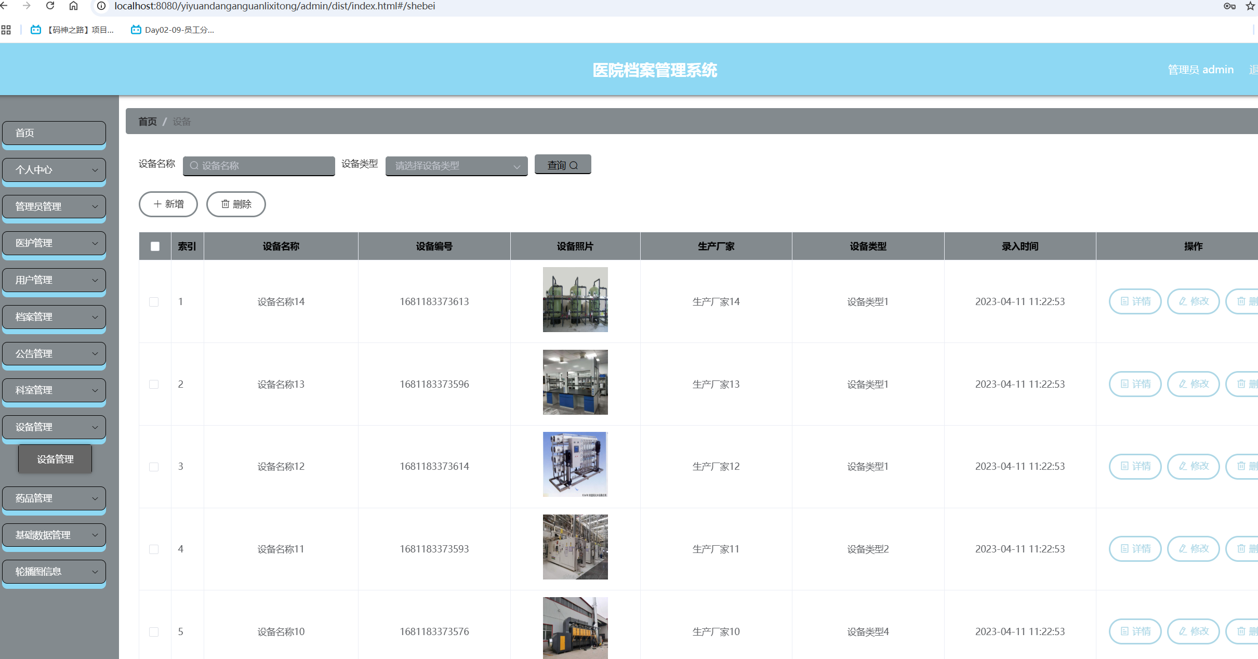The image size is (1258, 659).
Task: Select the 设备管理 submenu item
Action: tap(55, 459)
